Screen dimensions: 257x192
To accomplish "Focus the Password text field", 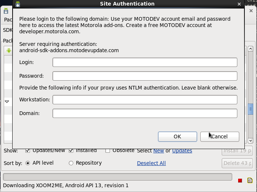I will coord(145,76).
